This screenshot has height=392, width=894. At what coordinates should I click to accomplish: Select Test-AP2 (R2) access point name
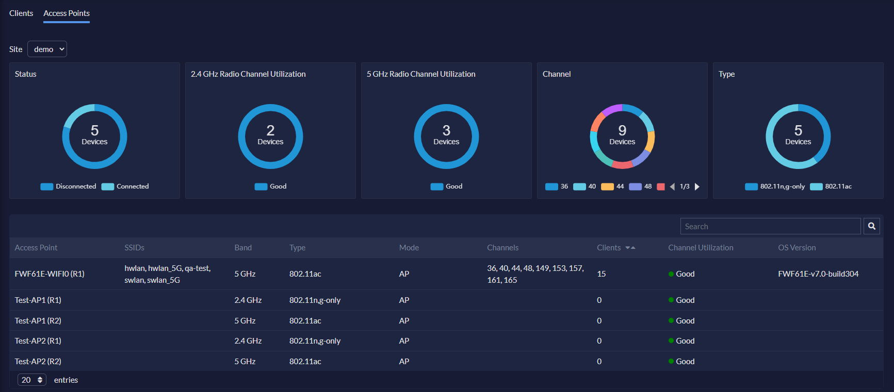(x=38, y=362)
